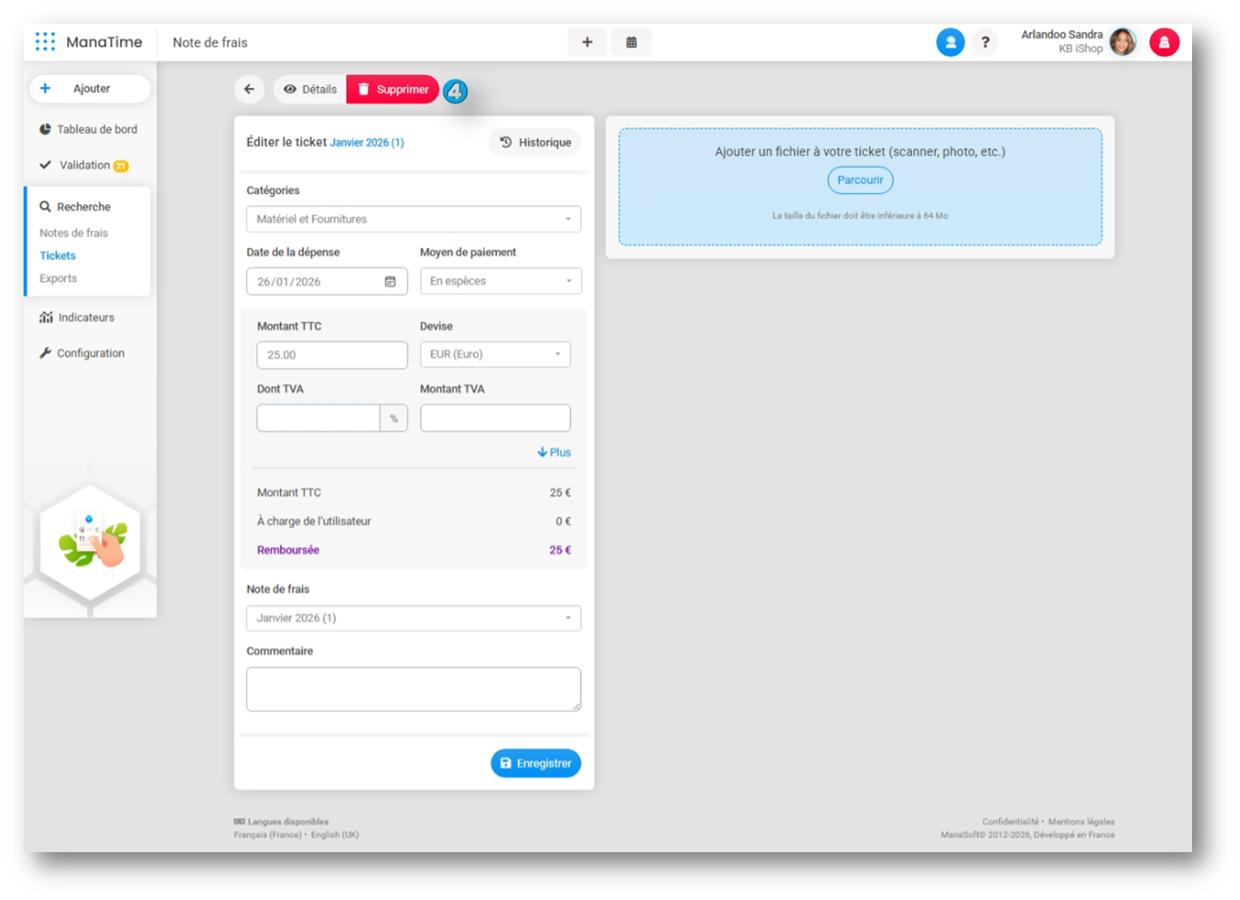Screen dimensions: 1240x900
Task: Open the help question mark icon
Action: [x=984, y=43]
